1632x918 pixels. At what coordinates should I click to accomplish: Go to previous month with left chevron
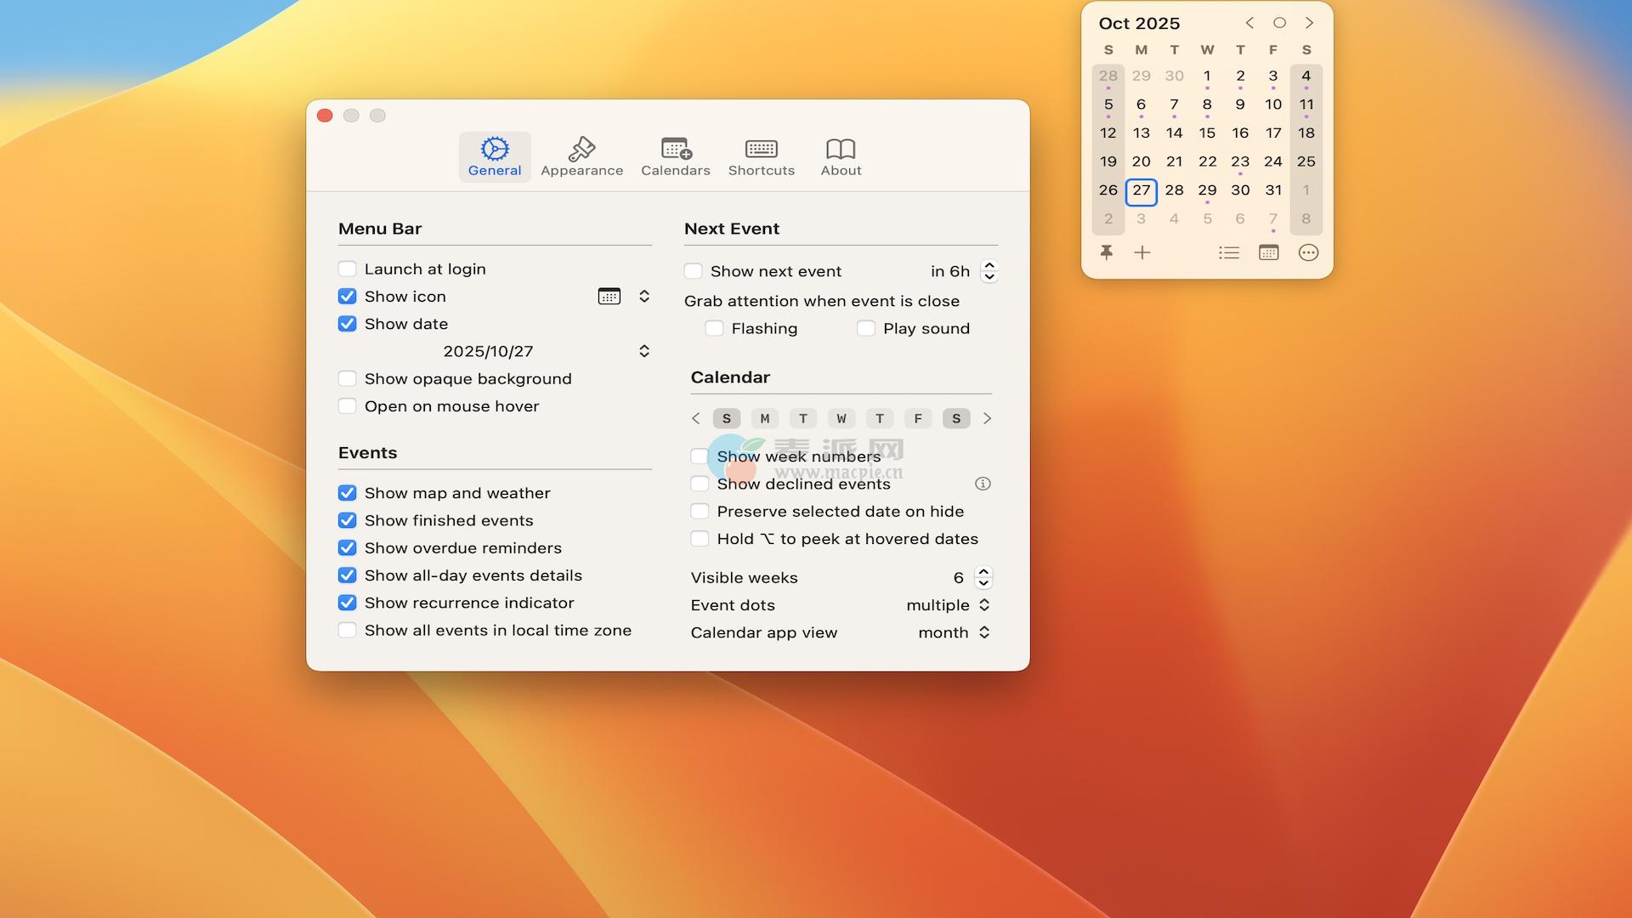pyautogui.click(x=1249, y=23)
